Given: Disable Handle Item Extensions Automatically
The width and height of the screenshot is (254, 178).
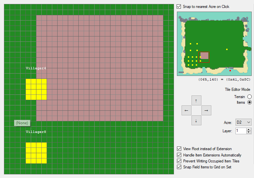Looking at the screenshot, I should pyautogui.click(x=179, y=155).
